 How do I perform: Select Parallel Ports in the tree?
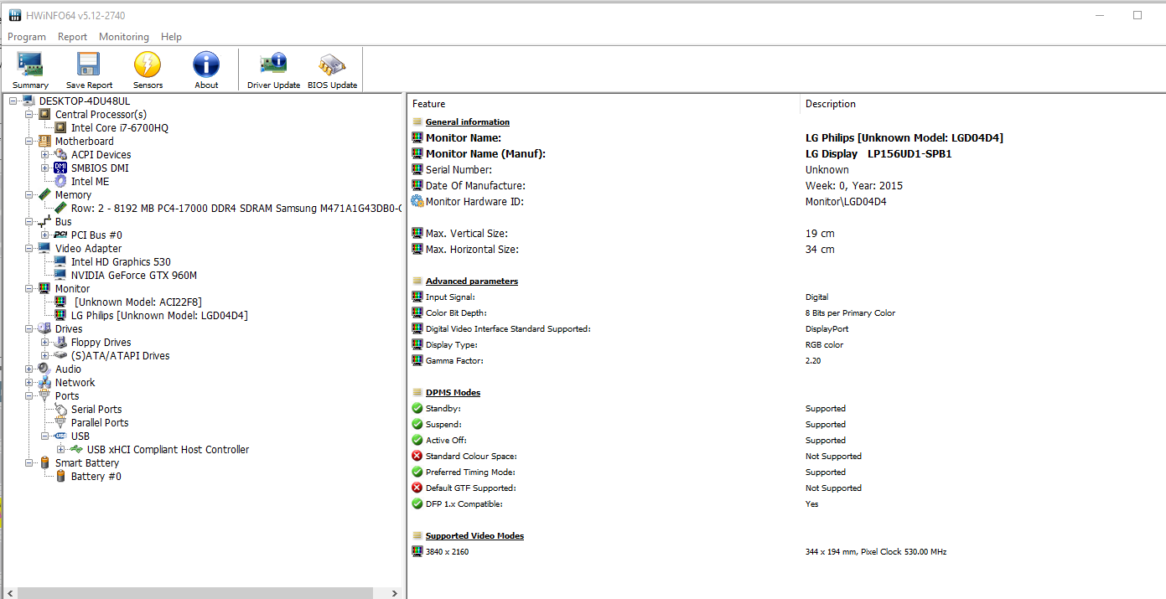pos(100,422)
